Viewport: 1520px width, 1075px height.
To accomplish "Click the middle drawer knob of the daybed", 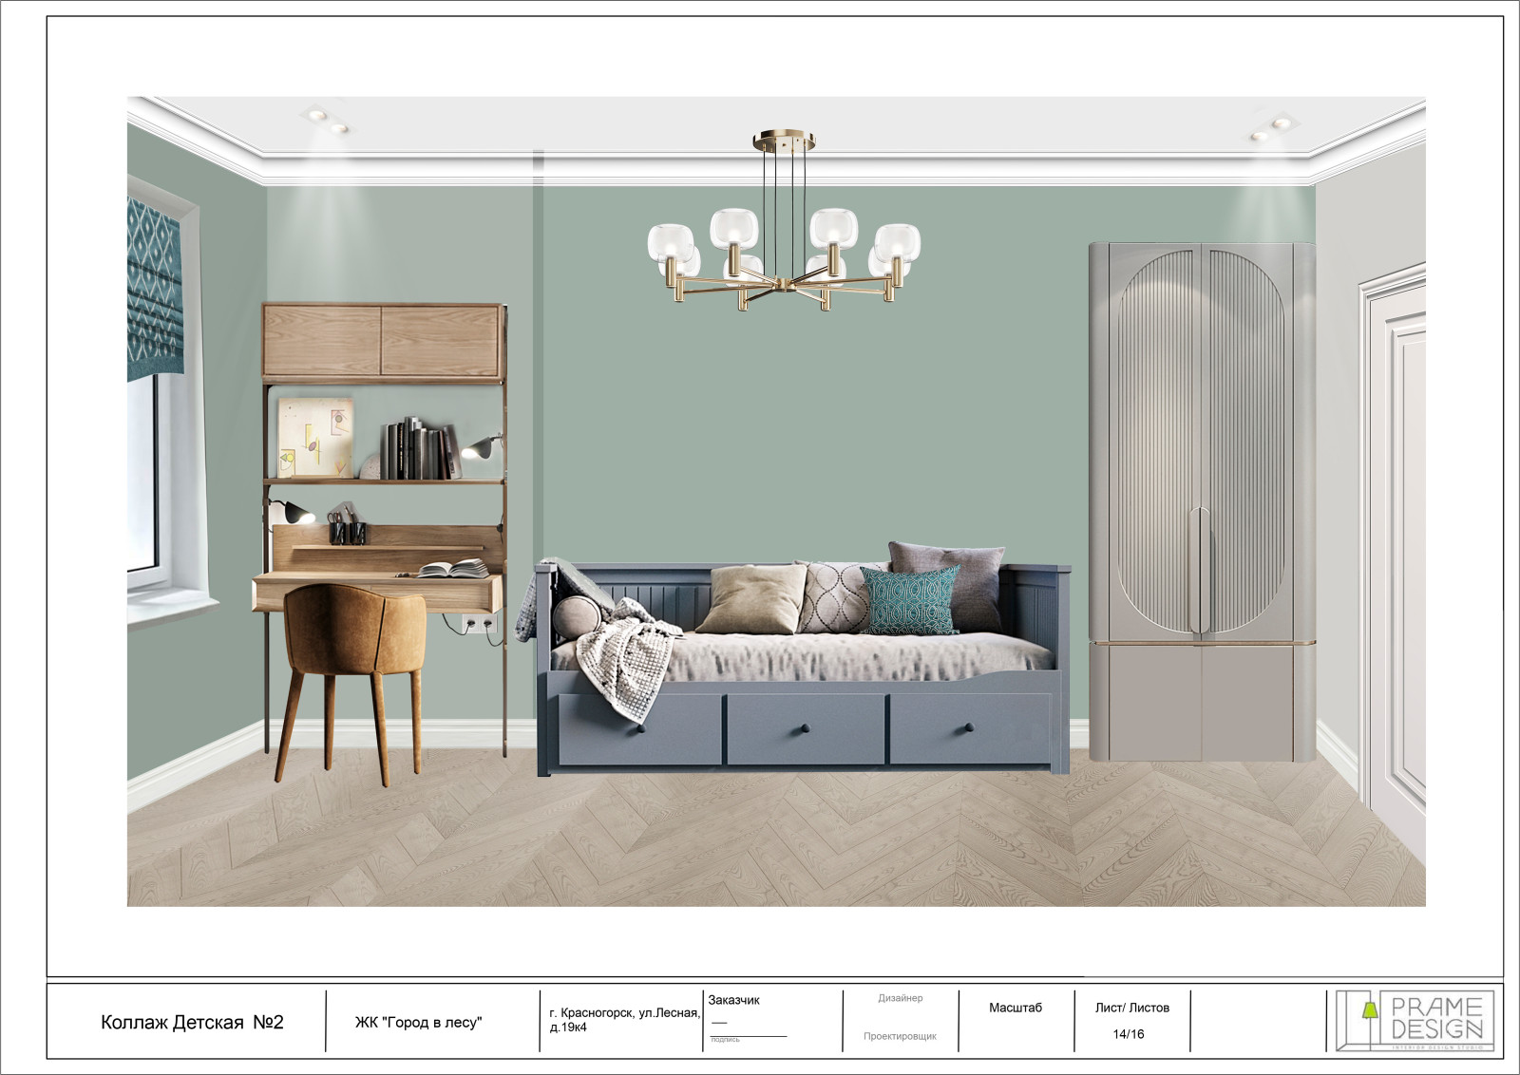I will [805, 728].
